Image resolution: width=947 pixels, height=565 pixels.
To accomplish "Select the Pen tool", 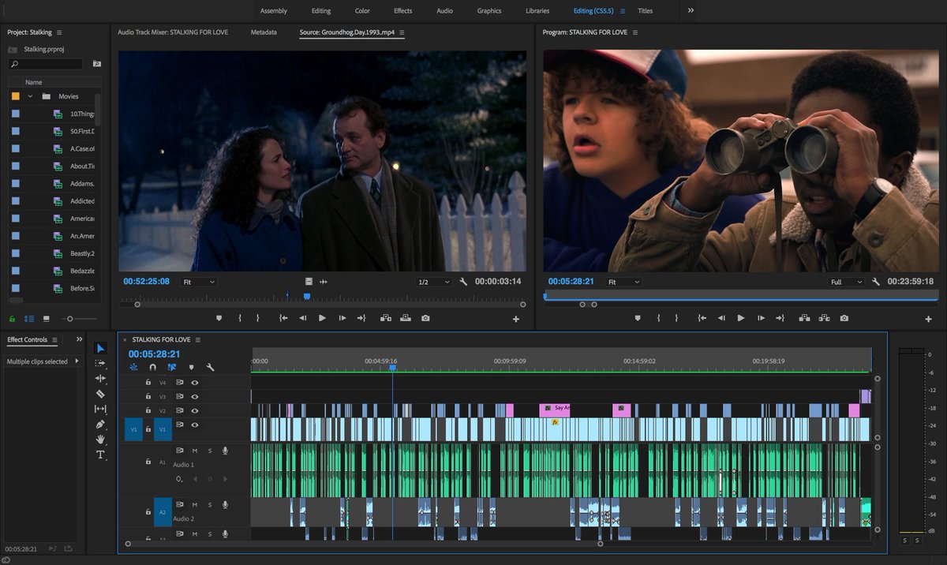I will point(100,425).
